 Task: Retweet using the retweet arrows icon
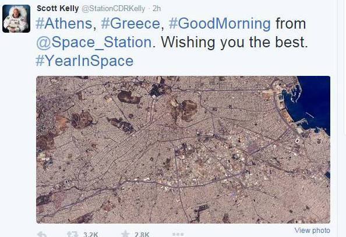coord(72,234)
